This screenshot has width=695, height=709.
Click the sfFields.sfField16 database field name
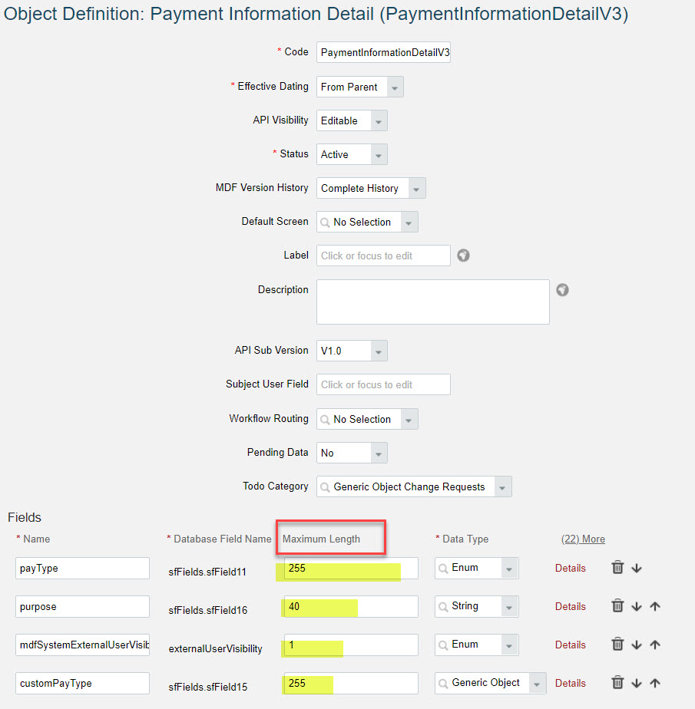(207, 611)
